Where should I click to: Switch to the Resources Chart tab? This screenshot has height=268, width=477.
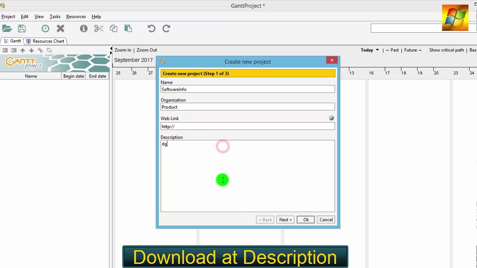pyautogui.click(x=45, y=41)
